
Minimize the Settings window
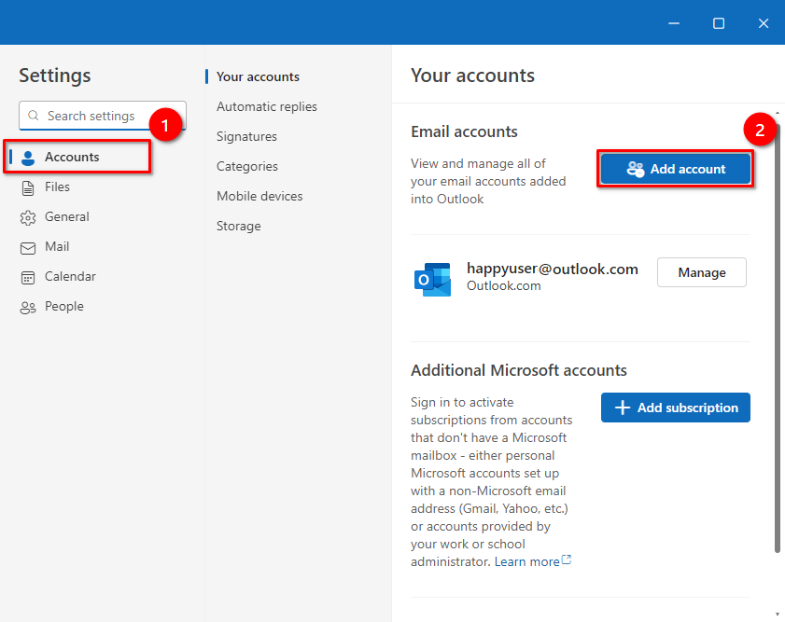click(x=674, y=23)
